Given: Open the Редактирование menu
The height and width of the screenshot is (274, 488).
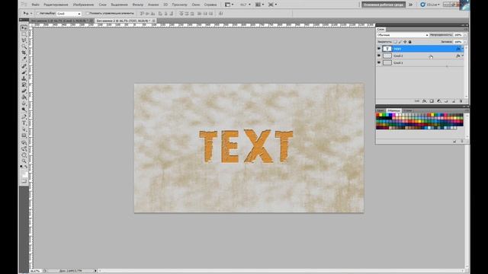Looking at the screenshot, I should click(x=56, y=5).
